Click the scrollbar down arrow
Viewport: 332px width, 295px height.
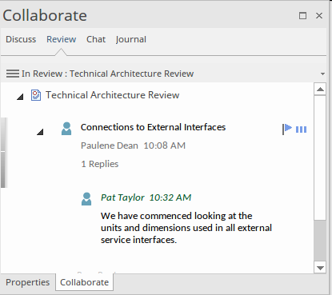click(320, 268)
